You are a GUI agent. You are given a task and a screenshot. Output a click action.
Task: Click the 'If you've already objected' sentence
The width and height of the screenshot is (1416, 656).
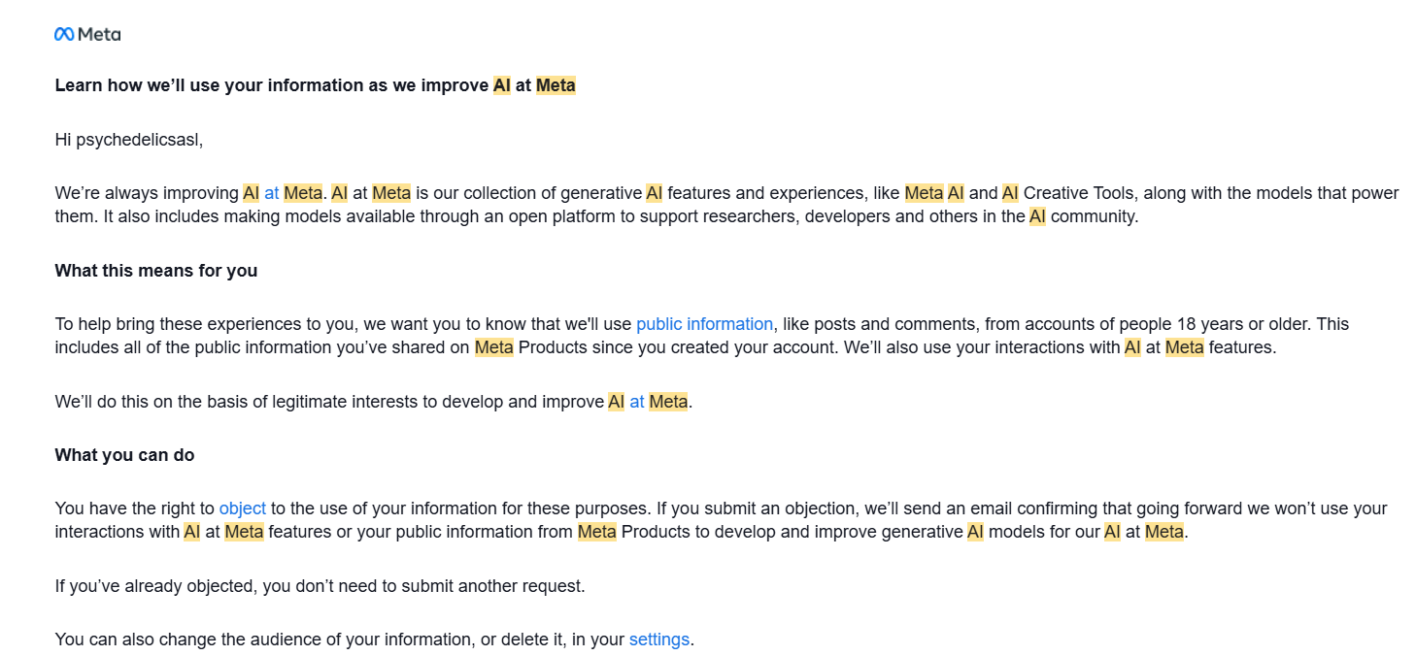tap(320, 586)
